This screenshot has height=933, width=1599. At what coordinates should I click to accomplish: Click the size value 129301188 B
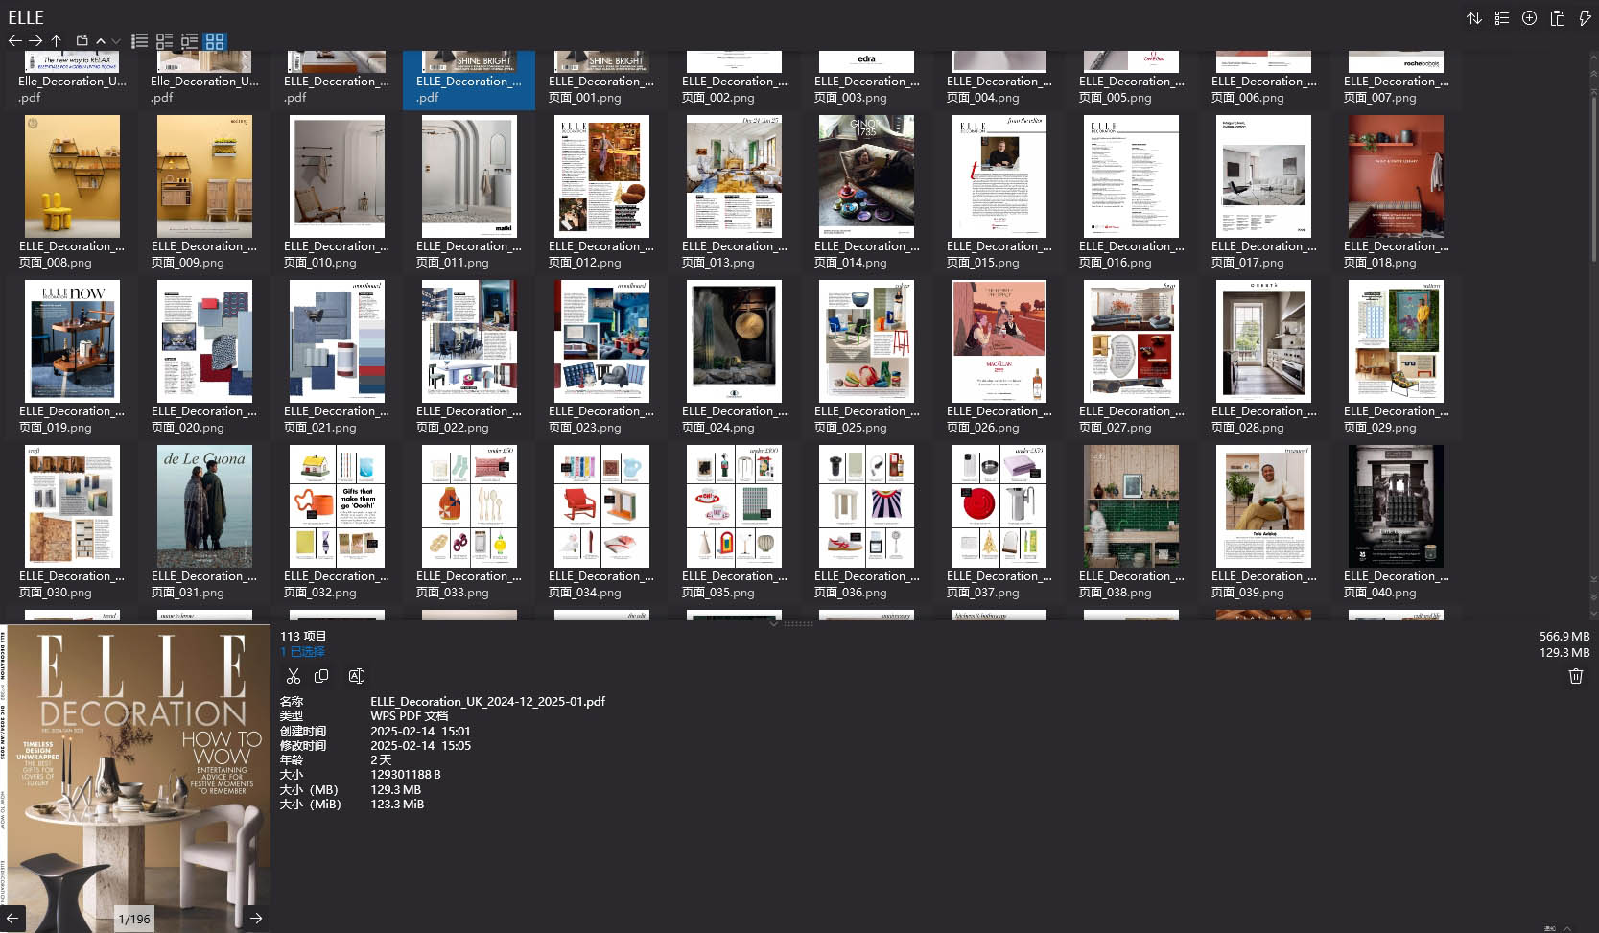coord(406,775)
